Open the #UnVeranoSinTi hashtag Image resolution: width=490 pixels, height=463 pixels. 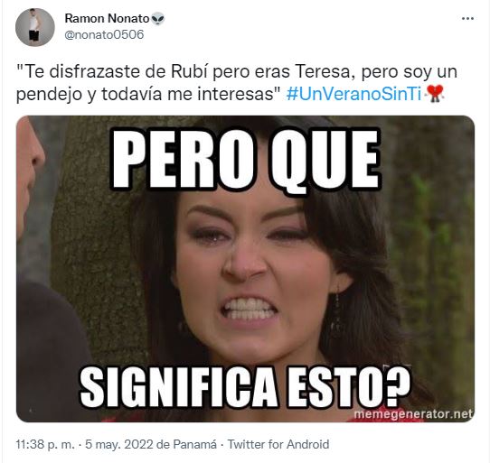tap(354, 94)
